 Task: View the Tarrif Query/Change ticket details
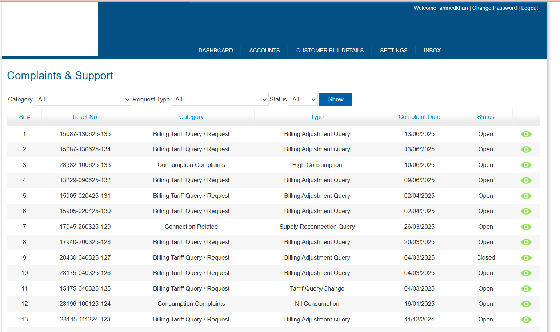tap(526, 289)
